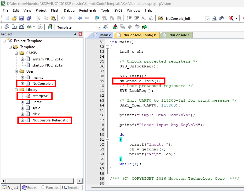The width and height of the screenshot is (244, 191).
Task: Collapse the Template target folder node
Action: (10, 47)
